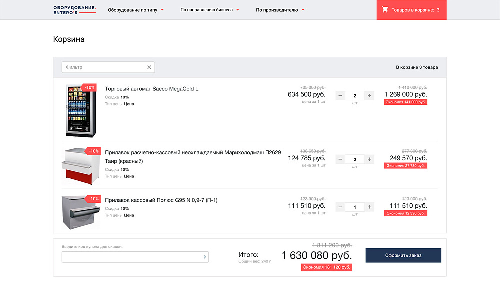The width and height of the screenshot is (500, 300).
Task: Open Прилавок кассовый Полюс G95 product link
Action: (161, 200)
